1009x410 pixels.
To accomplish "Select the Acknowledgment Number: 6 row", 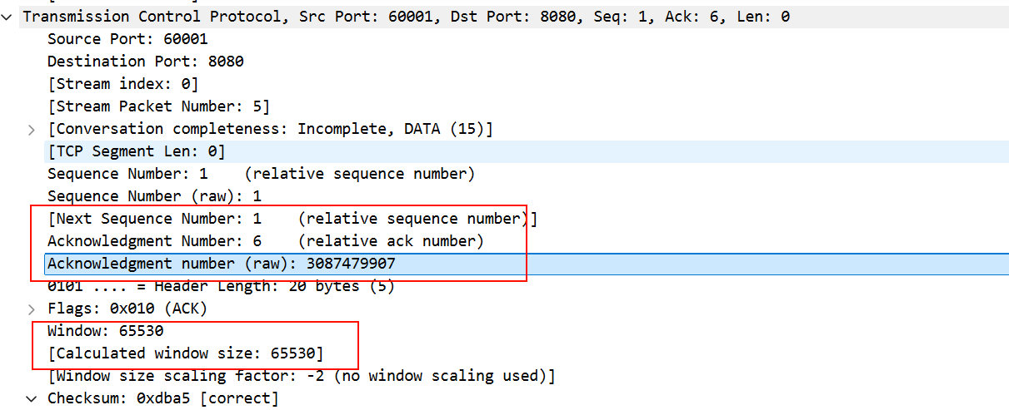I will pyautogui.click(x=265, y=241).
